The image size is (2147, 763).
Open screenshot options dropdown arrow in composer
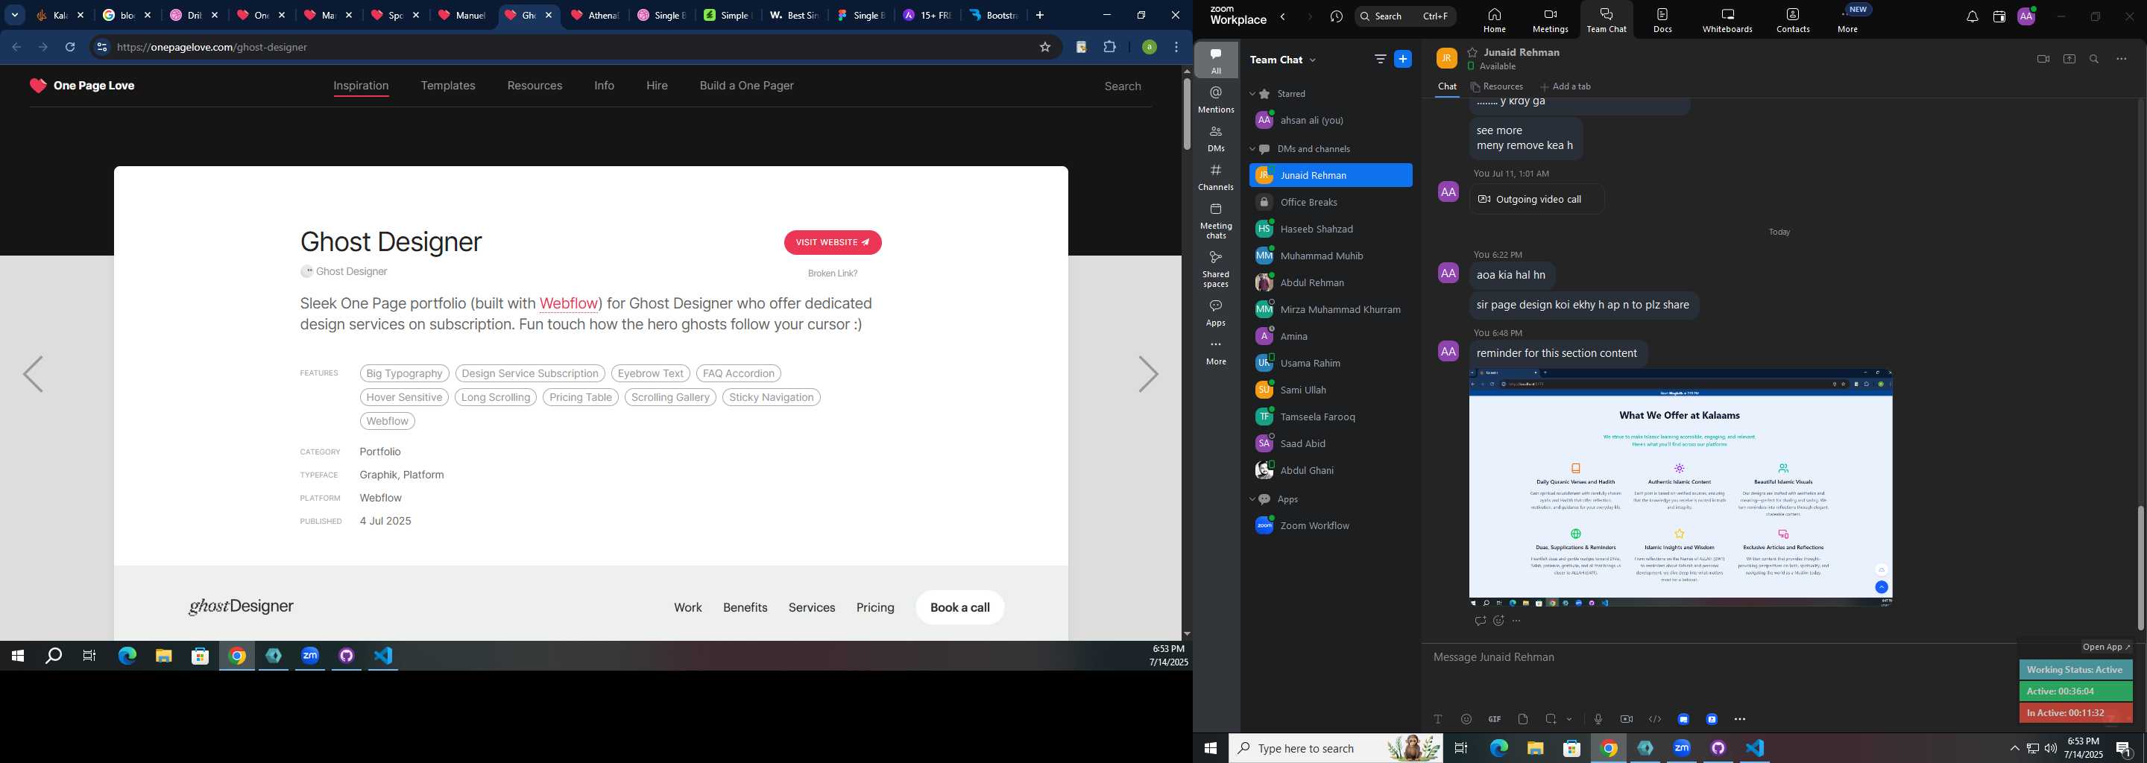pos(1569,719)
